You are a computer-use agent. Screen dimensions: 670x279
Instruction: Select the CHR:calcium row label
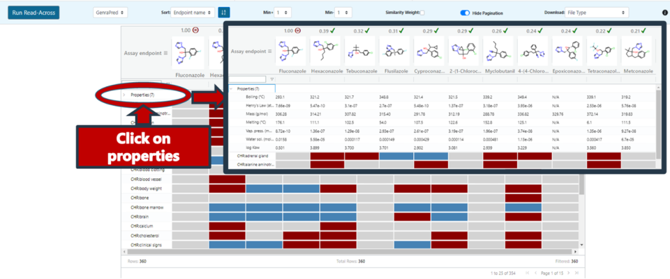(x=140, y=226)
